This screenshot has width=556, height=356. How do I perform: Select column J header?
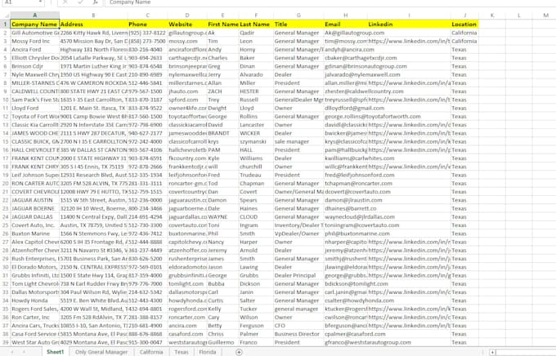[x=464, y=16]
